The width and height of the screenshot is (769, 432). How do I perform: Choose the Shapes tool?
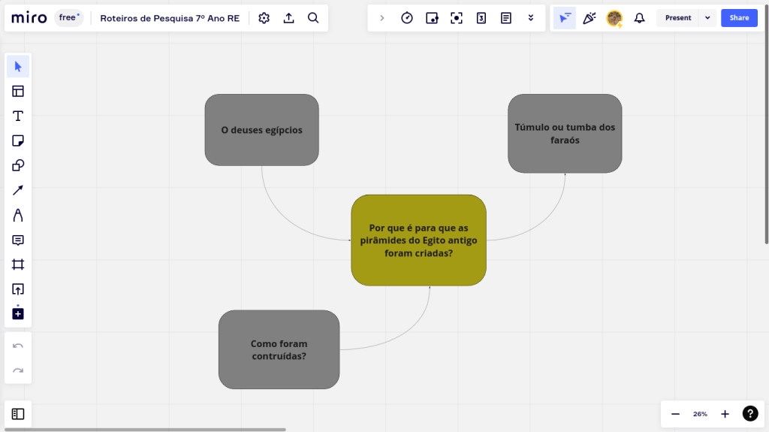click(x=18, y=165)
